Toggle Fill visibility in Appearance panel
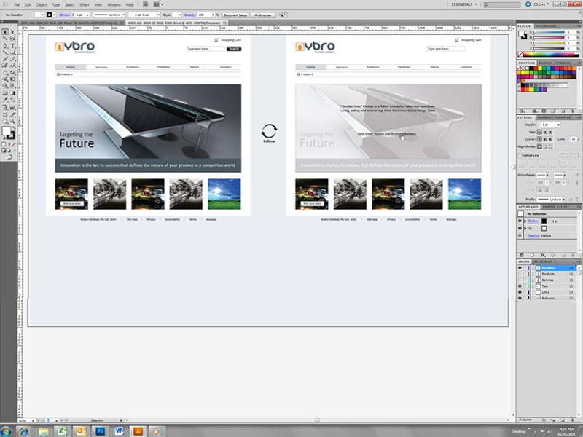This screenshot has height=437, width=583. pyautogui.click(x=520, y=228)
